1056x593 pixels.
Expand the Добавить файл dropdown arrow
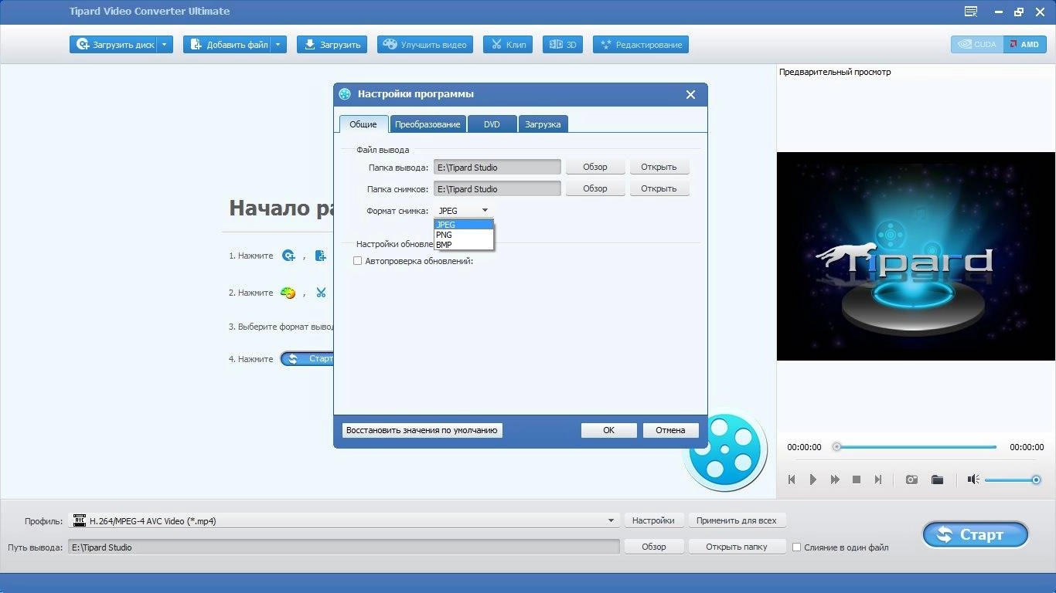pyautogui.click(x=279, y=45)
